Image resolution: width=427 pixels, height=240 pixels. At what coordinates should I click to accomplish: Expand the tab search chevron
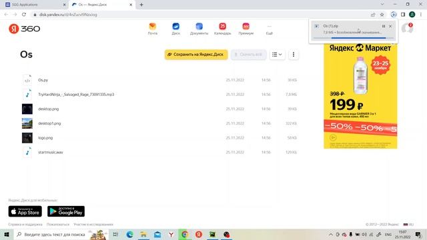click(382, 5)
